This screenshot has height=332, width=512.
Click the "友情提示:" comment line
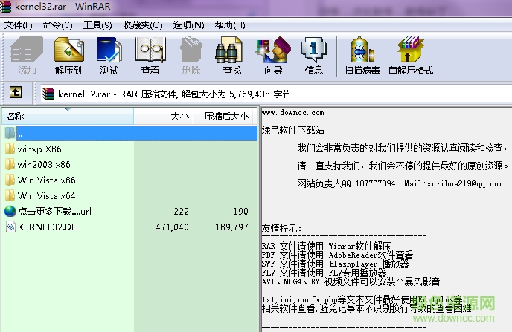click(281, 228)
